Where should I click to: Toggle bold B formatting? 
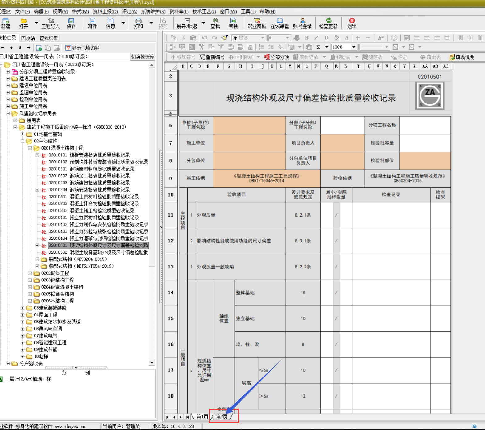coord(307,38)
